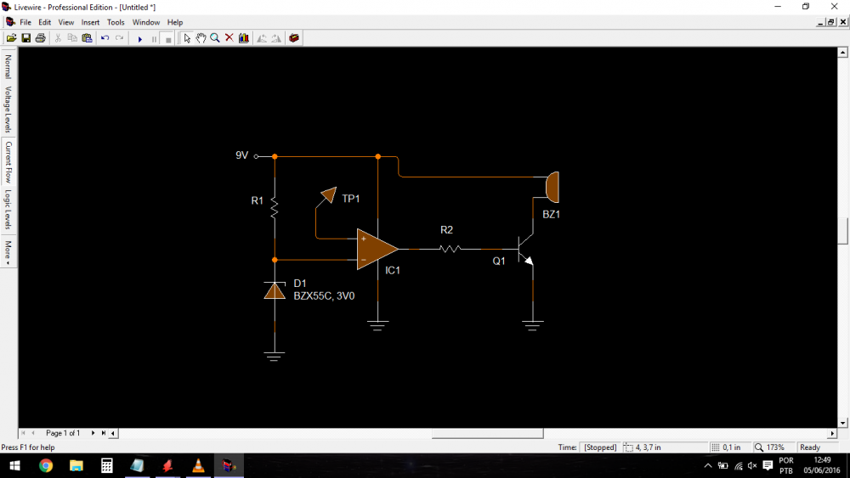Click the rotate right icon
This screenshot has height=478, width=850.
coord(276,38)
